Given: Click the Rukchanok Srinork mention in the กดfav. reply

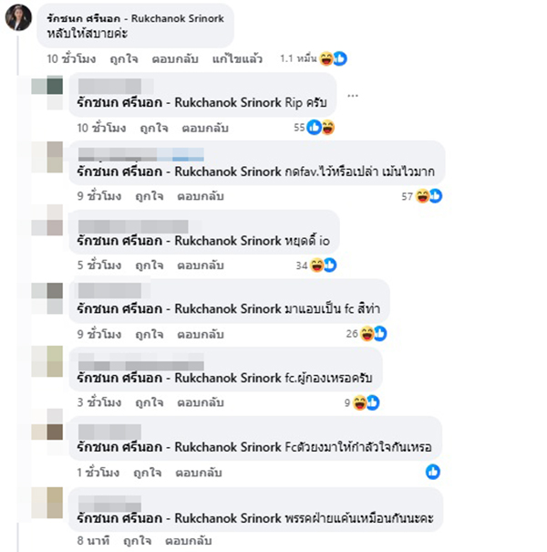Looking at the screenshot, I should 179,172.
